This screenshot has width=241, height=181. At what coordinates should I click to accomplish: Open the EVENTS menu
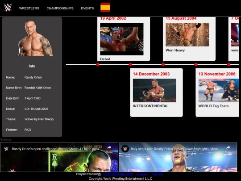click(x=87, y=8)
